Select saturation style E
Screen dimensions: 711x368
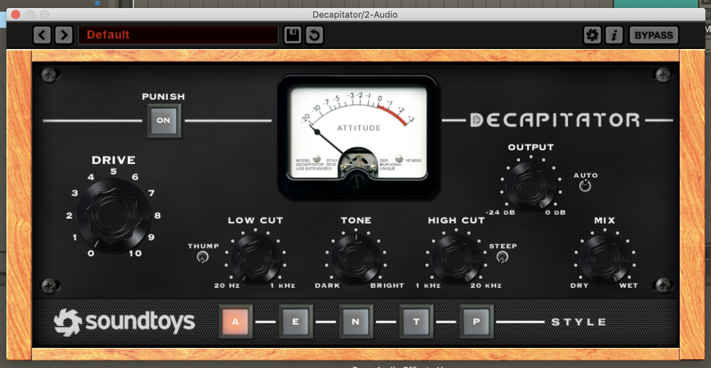point(296,321)
